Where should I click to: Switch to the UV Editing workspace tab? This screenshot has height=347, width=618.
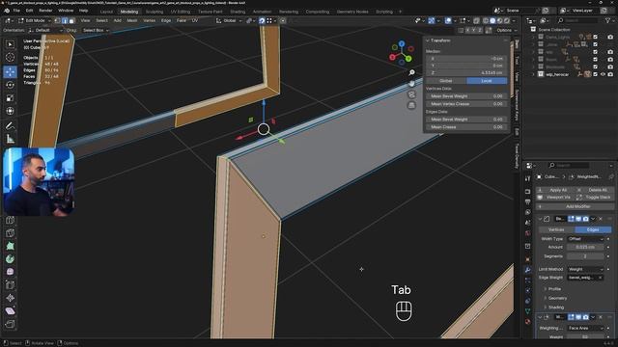pos(181,12)
